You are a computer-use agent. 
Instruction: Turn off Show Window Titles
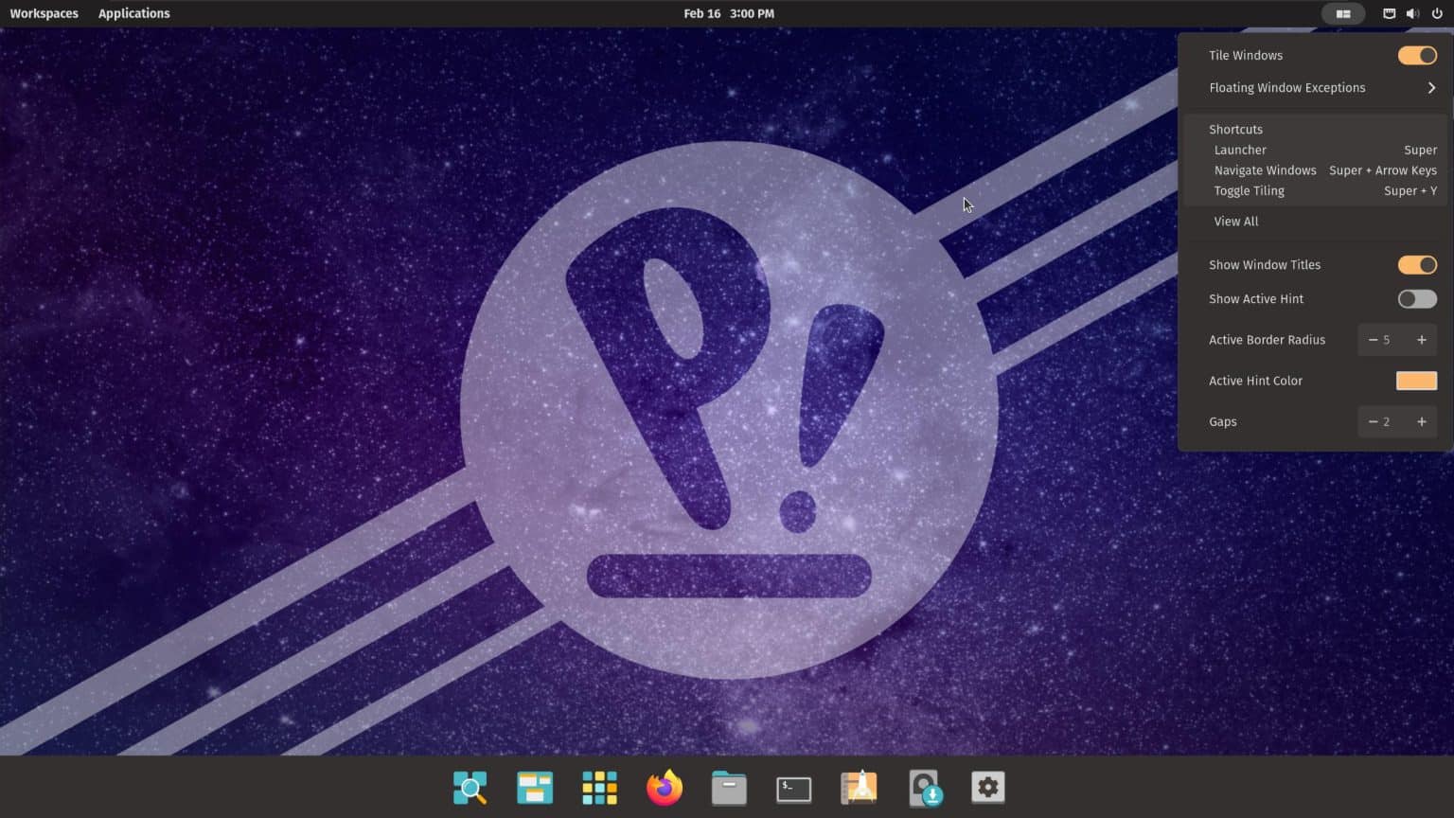(1416, 264)
